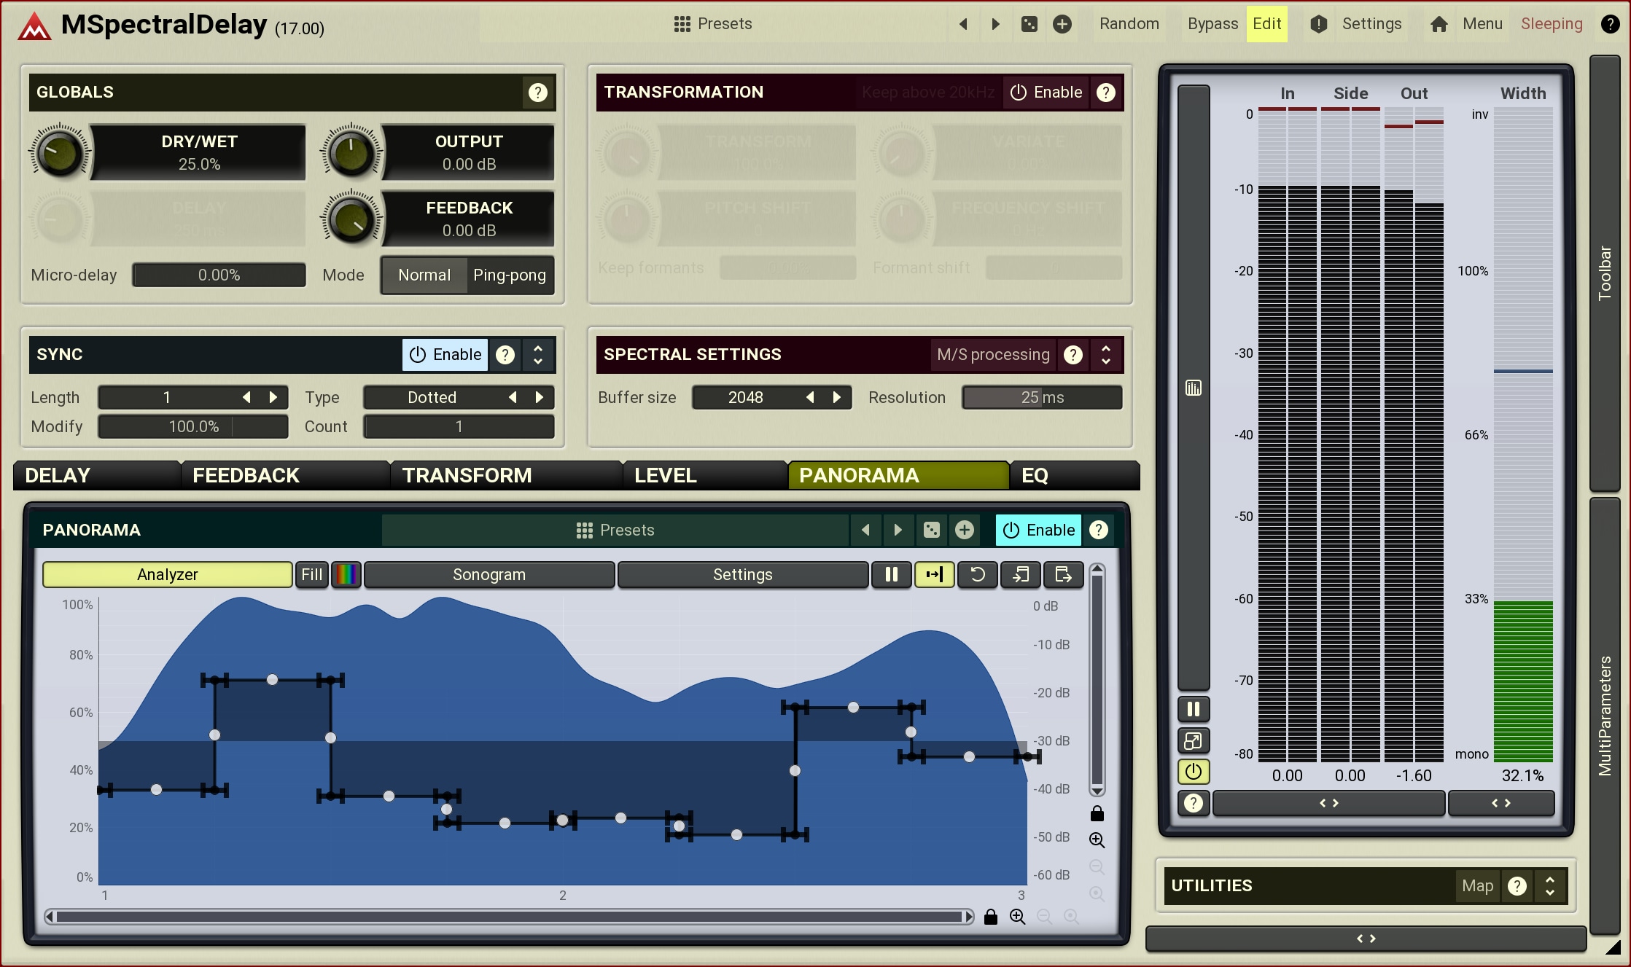The width and height of the screenshot is (1631, 967).
Task: Click the DRY/WET knob
Action: coord(60,152)
